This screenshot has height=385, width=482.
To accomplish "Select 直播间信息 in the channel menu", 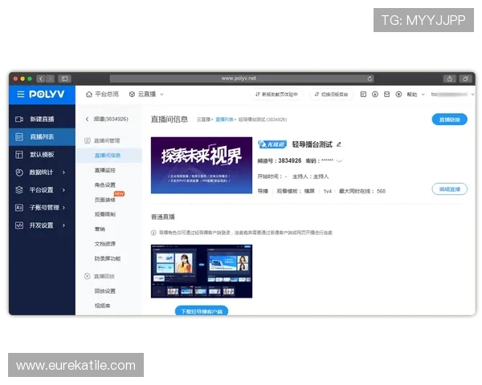I will tap(108, 156).
